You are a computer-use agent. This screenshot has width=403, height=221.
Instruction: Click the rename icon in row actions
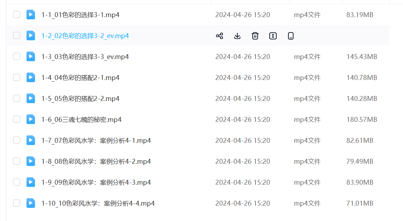[273, 36]
